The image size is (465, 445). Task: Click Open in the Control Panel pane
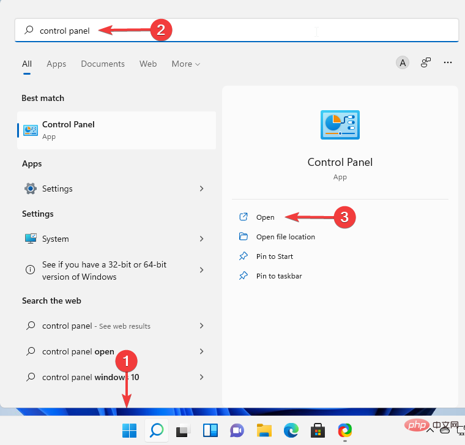click(x=265, y=217)
